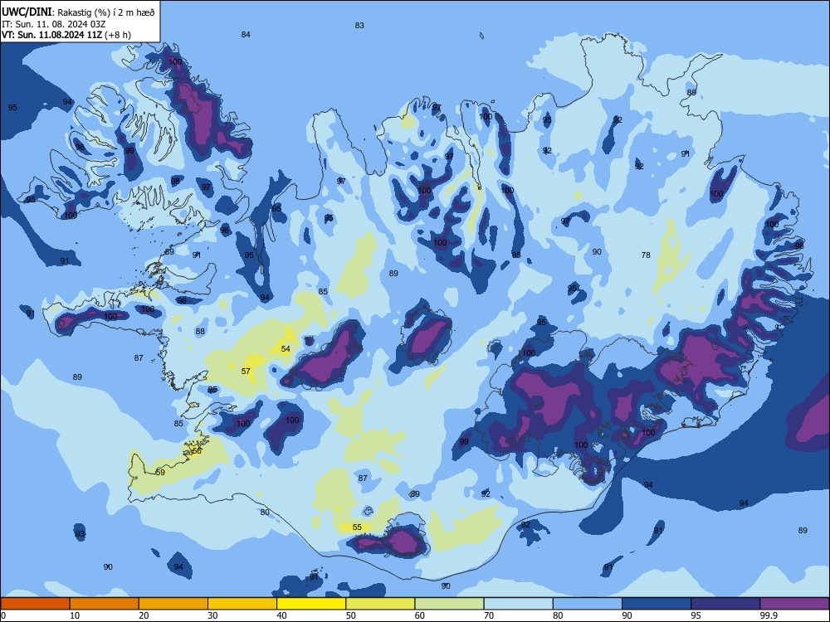This screenshot has width=830, height=622.
Task: Click the map humidity value '59'
Action: [160, 473]
